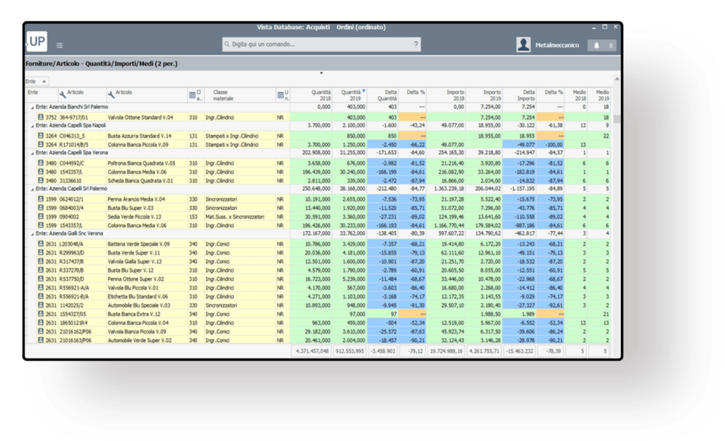The height and width of the screenshot is (441, 725).
Task: Focus the 'Digita qui un comando' search field
Action: pos(319,45)
